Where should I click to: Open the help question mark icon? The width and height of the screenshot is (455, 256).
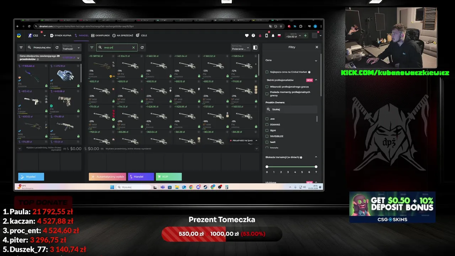253,36
